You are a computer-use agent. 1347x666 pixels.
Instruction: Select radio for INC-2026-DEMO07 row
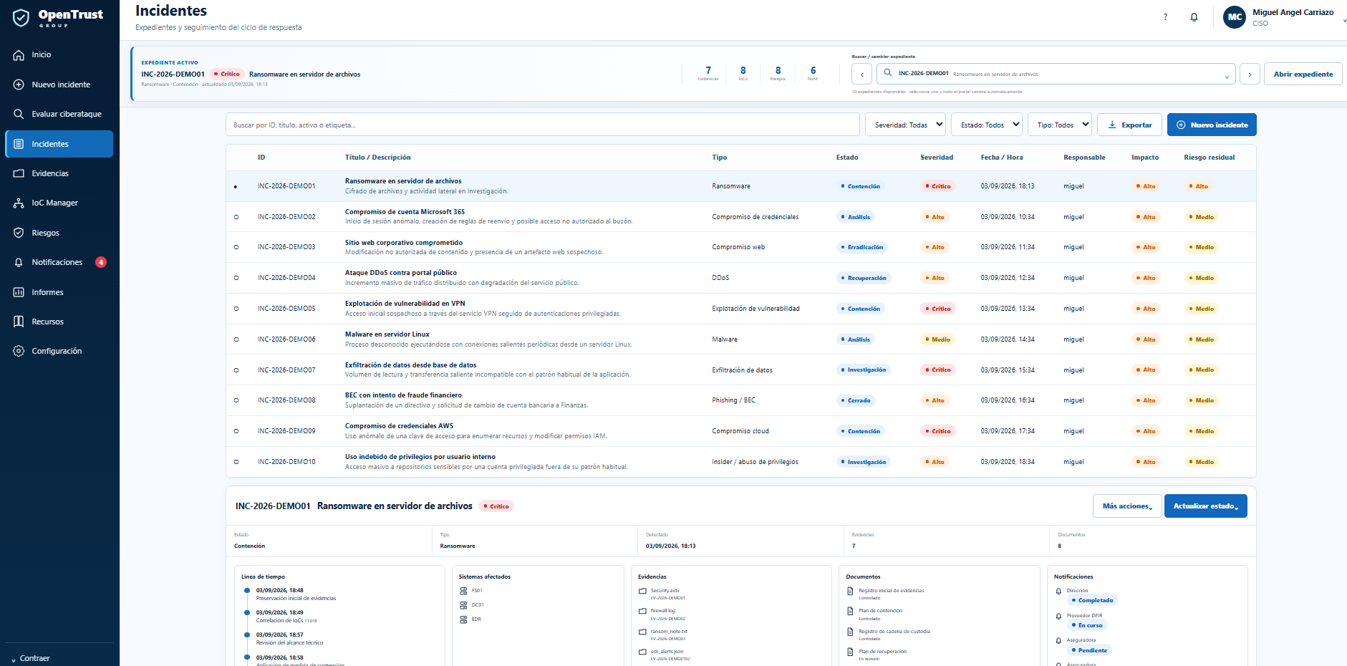pos(236,370)
